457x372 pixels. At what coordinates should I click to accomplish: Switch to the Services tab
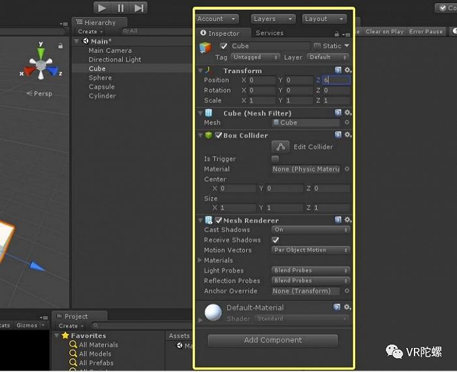tap(269, 33)
